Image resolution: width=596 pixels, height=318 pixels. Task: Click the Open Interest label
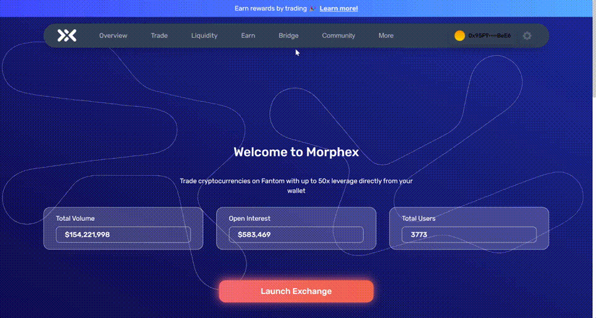250,219
